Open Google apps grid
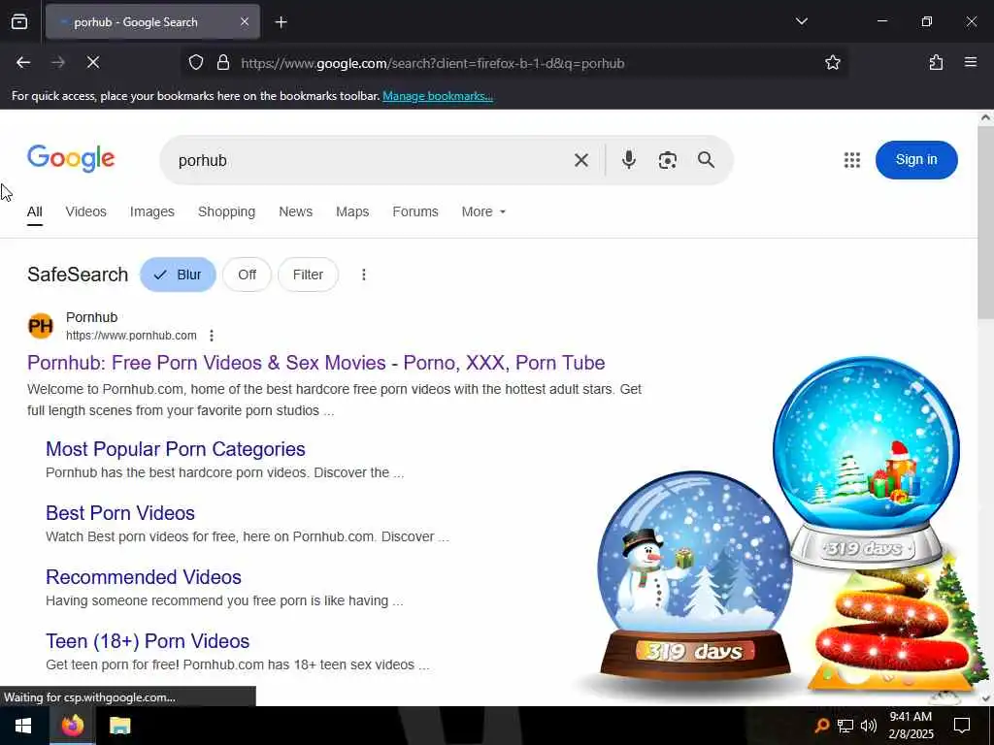This screenshot has width=994, height=745. 852,160
